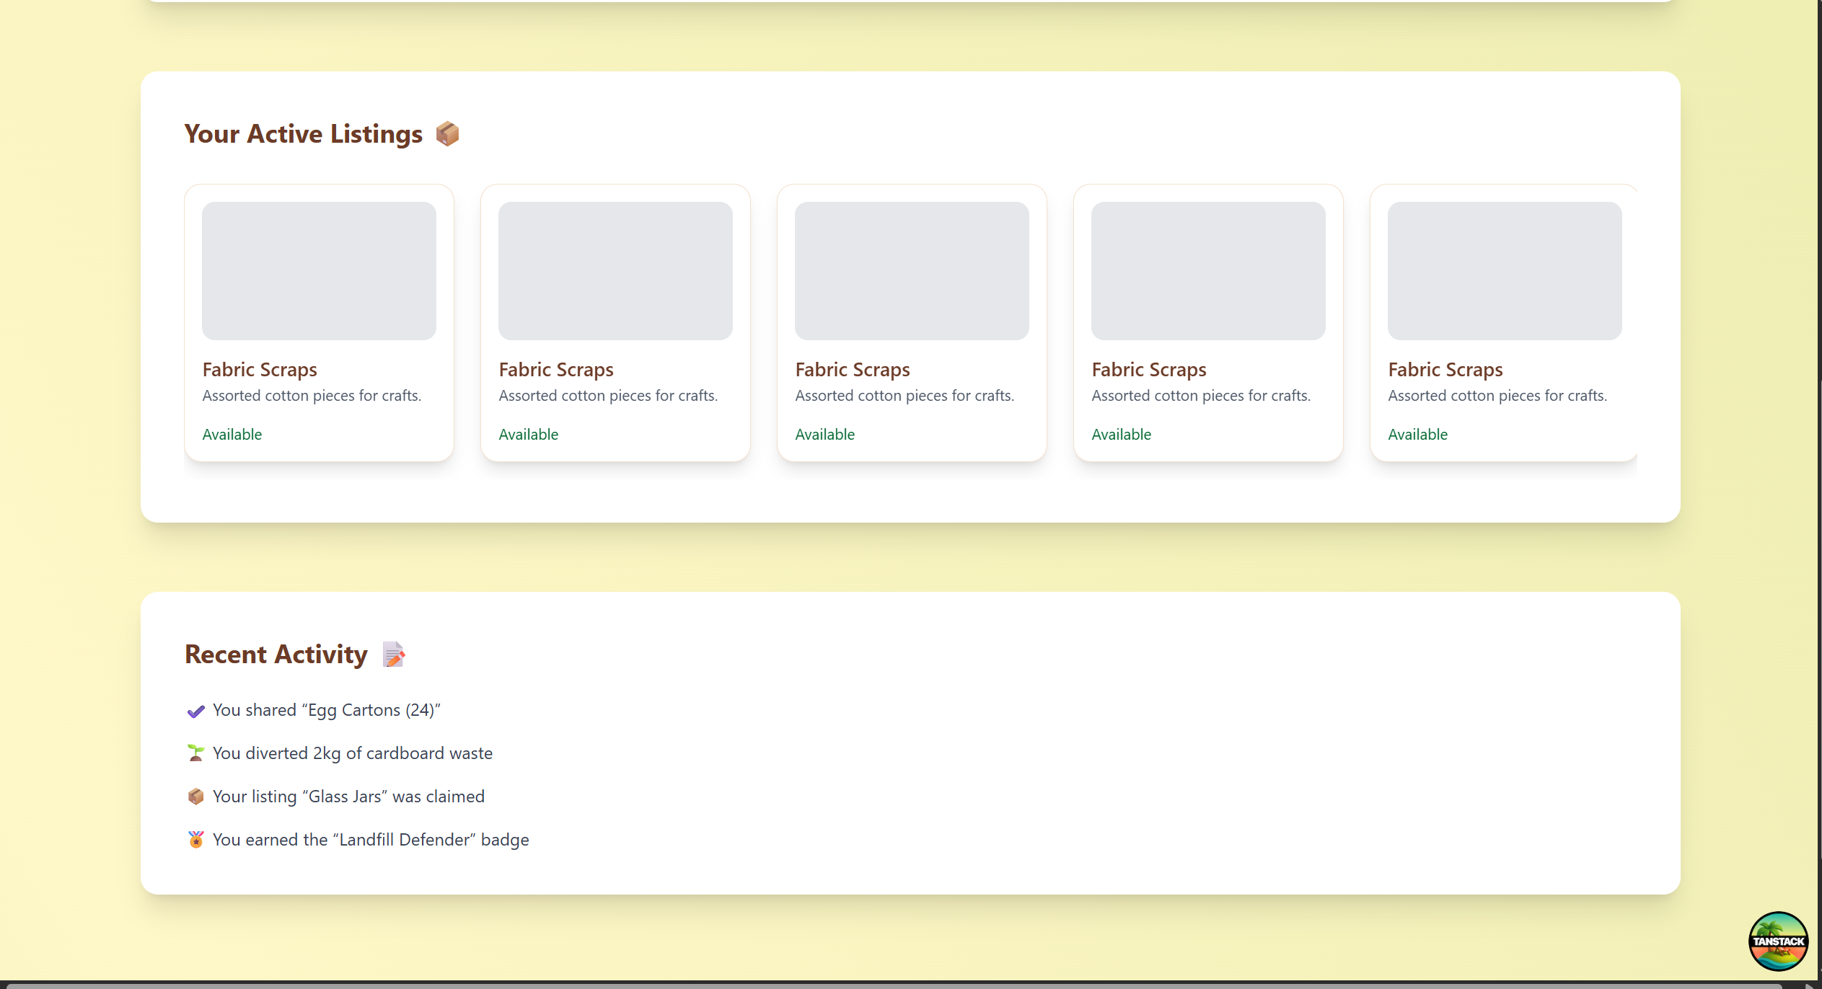Click the first listing's Fabric Scraps title
This screenshot has height=989, width=1822.
click(260, 370)
